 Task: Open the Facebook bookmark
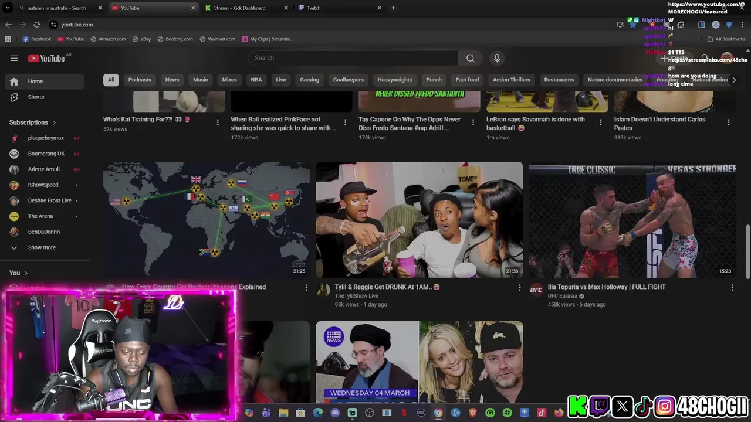37,39
